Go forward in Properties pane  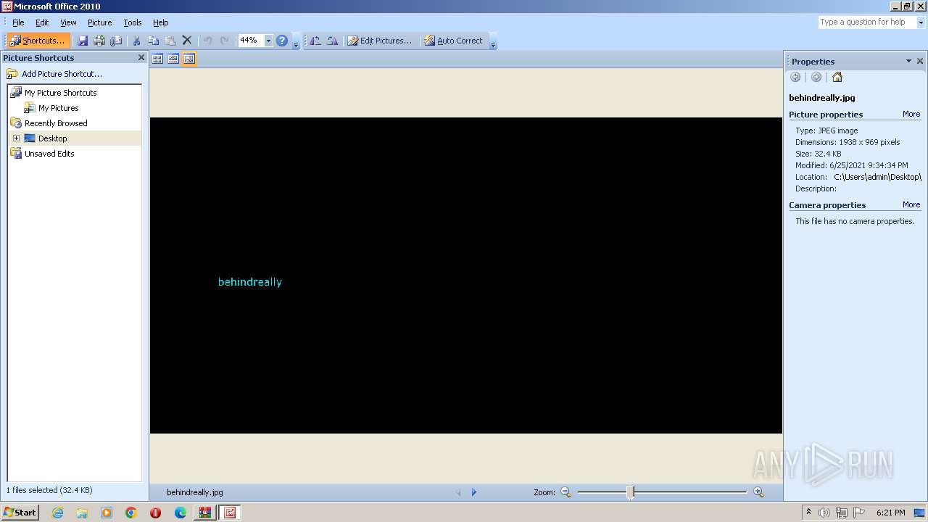tap(816, 77)
